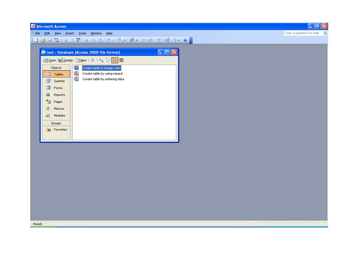
Task: Open the Window menu
Action: (96, 33)
